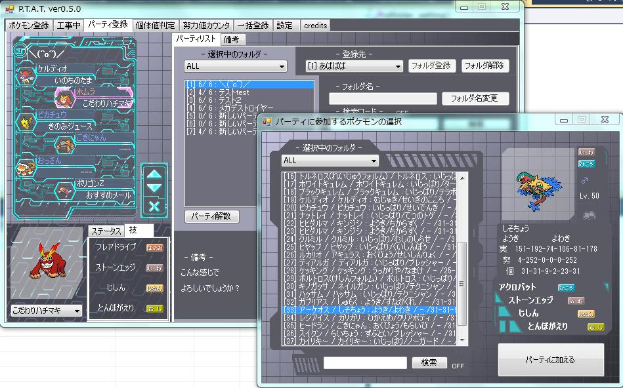Click the いわ type badge beside main-window ストーンエッジ
The width and height of the screenshot is (623, 388).
point(154,268)
